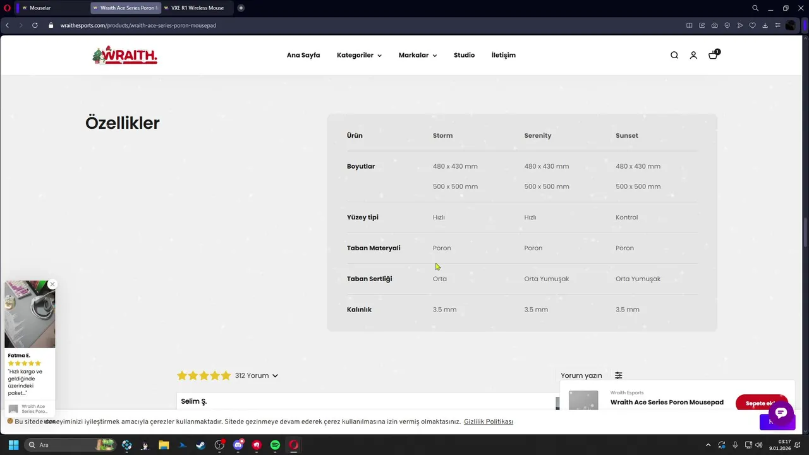Open Steam from taskbar
This screenshot has width=809, height=455.
pos(200,445)
